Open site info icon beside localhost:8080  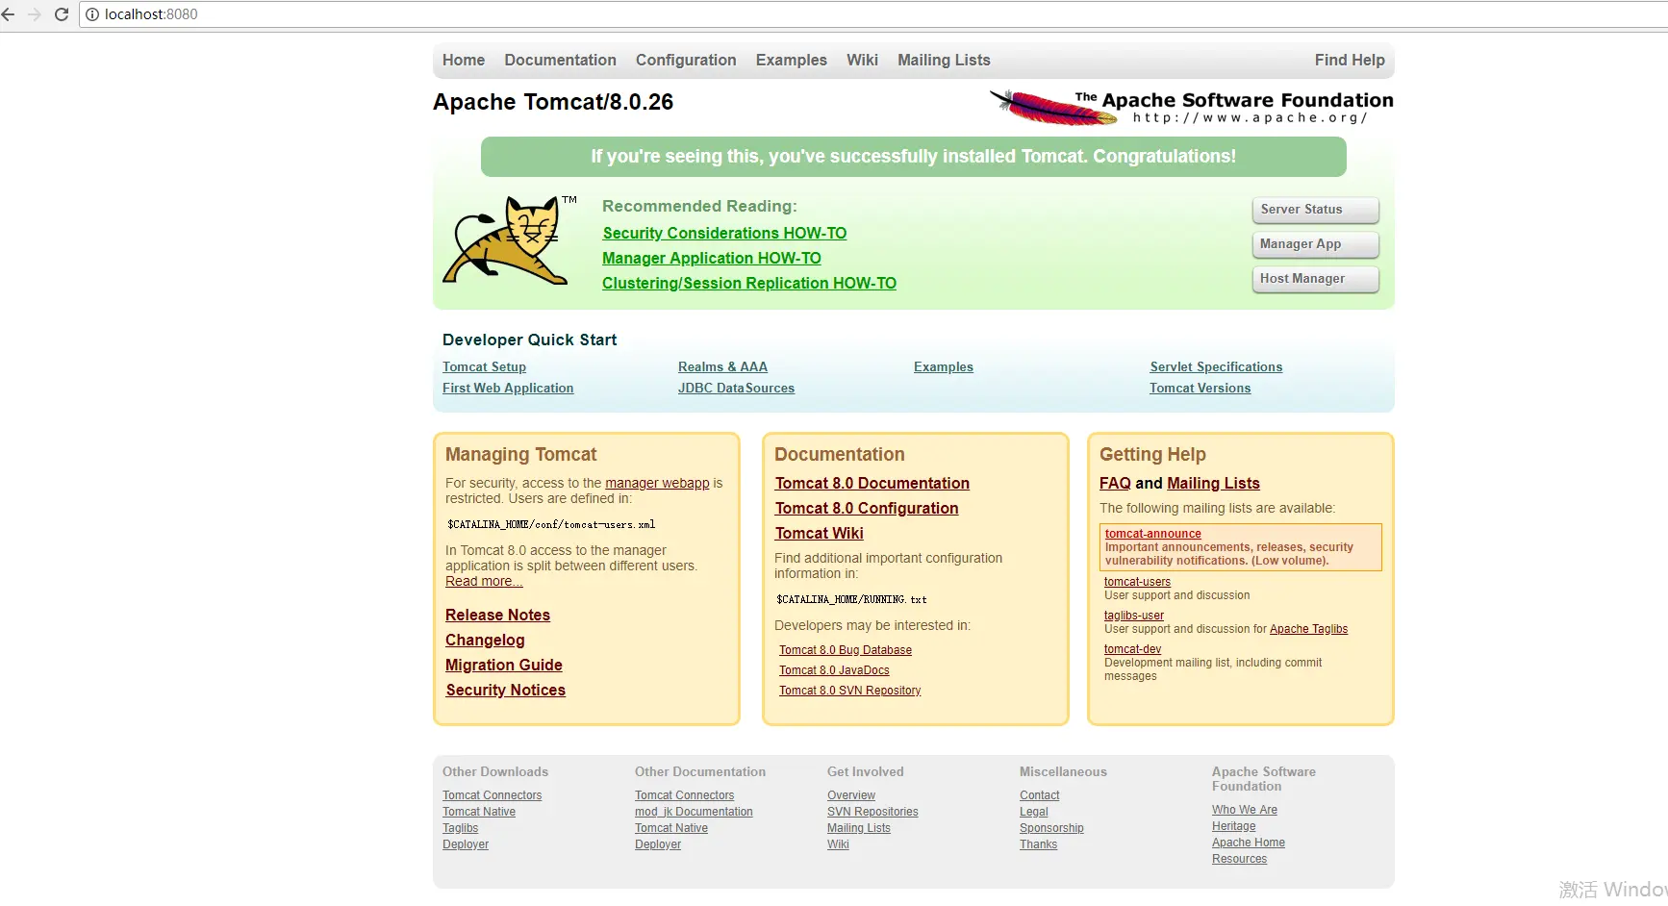point(92,14)
